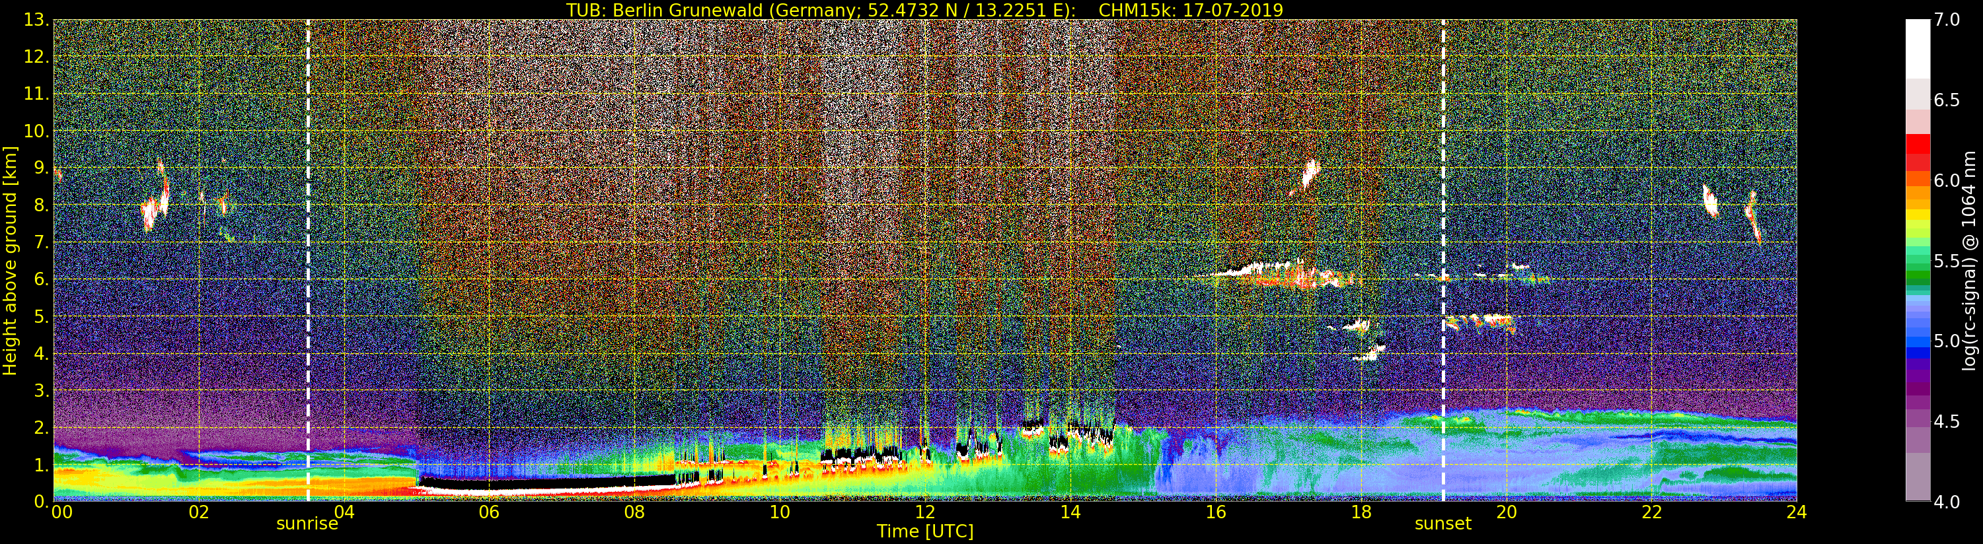The width and height of the screenshot is (1983, 544).
Task: Click the "7.0" colorbar tick value
Action: 1947,20
